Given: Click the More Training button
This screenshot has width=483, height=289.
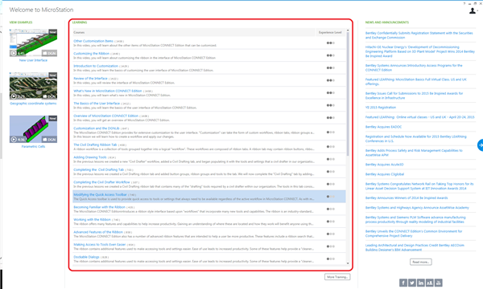Looking at the screenshot, I should 337,277.
